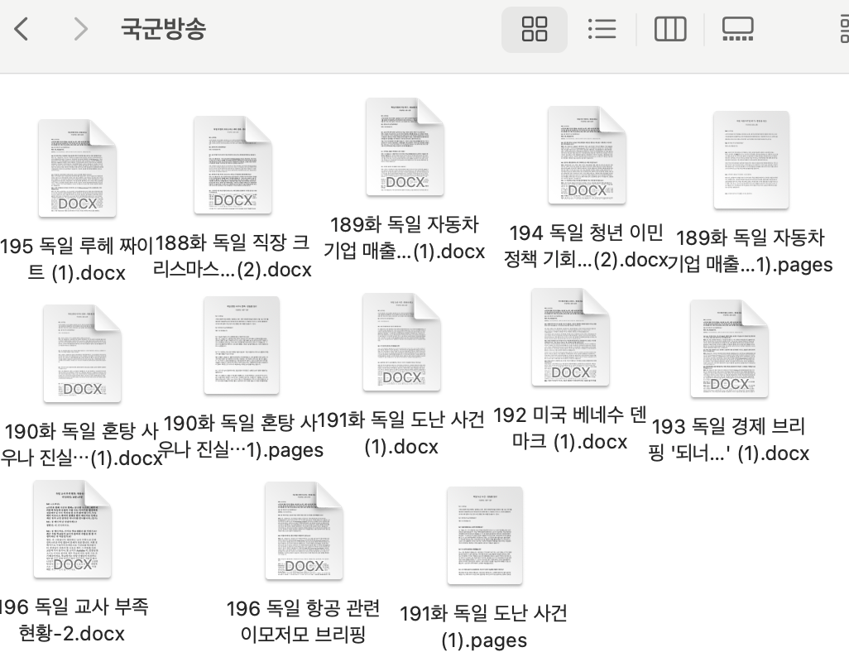Select the grid icon view button
The height and width of the screenshot is (657, 849).
point(534,28)
